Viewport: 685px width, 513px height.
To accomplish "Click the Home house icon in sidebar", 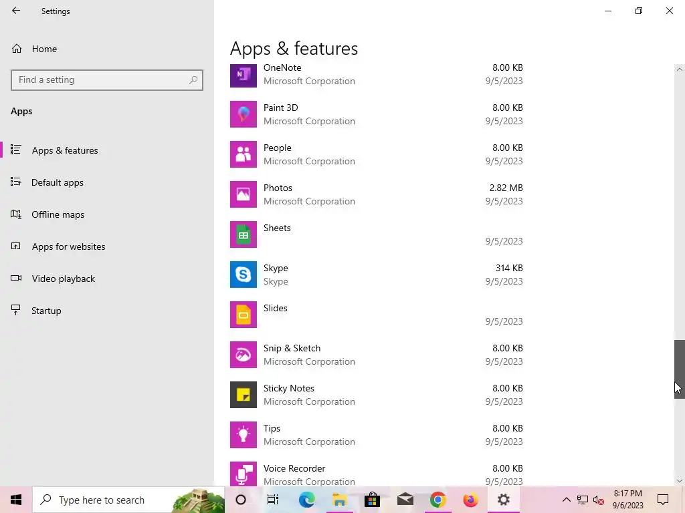I will (17, 49).
